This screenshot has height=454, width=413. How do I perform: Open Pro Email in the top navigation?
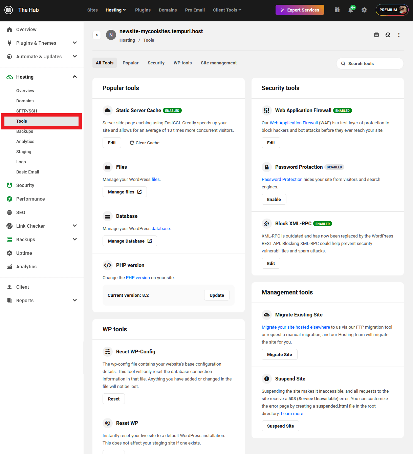(195, 10)
